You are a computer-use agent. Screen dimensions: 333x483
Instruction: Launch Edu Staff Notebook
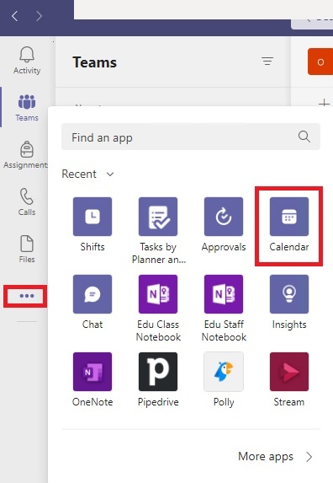click(224, 308)
